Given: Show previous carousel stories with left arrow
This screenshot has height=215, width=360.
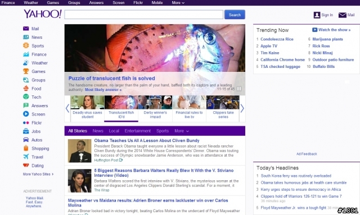Looking at the screenshot, I should (x=67, y=108).
